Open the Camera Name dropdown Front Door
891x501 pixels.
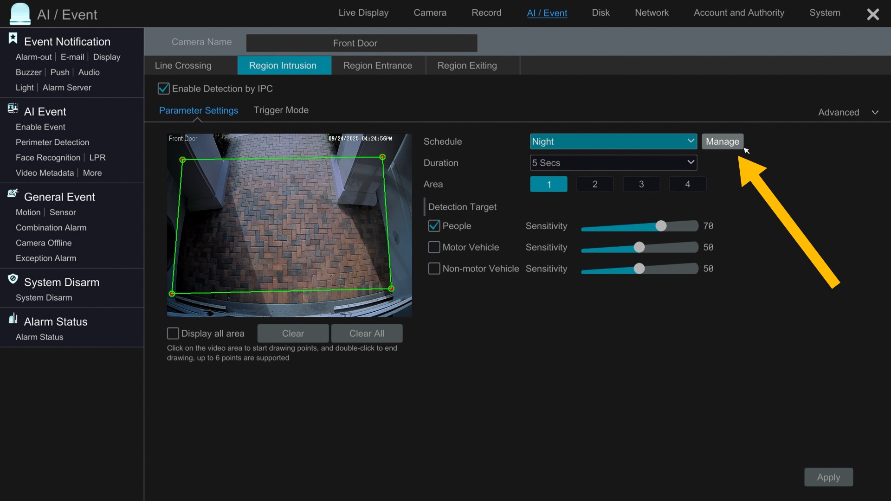pos(362,43)
